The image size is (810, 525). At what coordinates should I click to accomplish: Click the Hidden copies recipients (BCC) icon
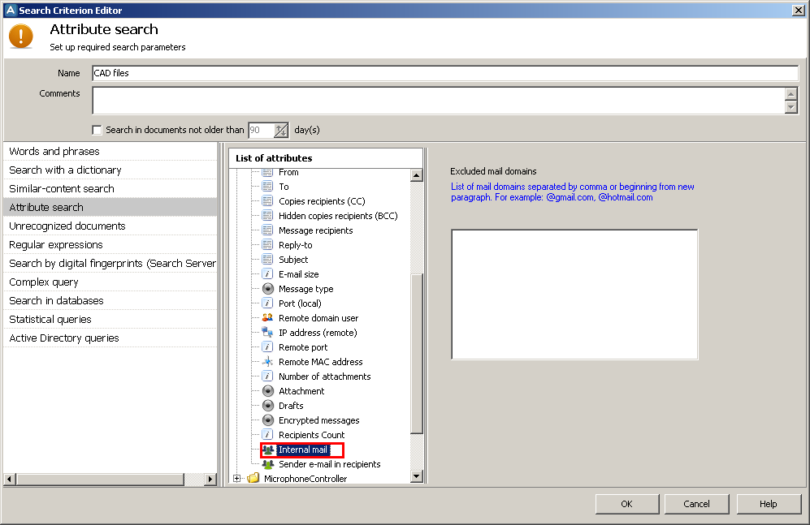click(267, 216)
